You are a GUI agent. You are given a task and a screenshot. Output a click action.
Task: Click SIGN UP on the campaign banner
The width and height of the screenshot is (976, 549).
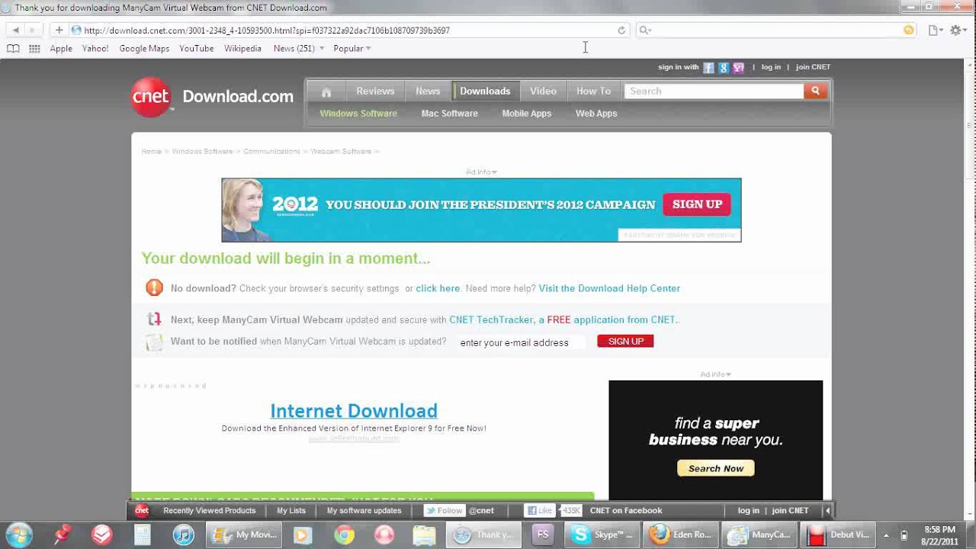(x=697, y=204)
